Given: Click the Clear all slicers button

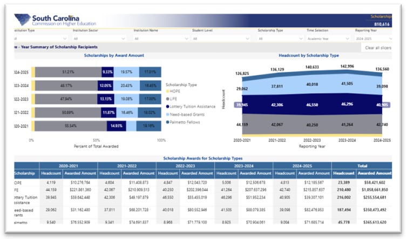Looking at the screenshot, I should coord(378,48).
